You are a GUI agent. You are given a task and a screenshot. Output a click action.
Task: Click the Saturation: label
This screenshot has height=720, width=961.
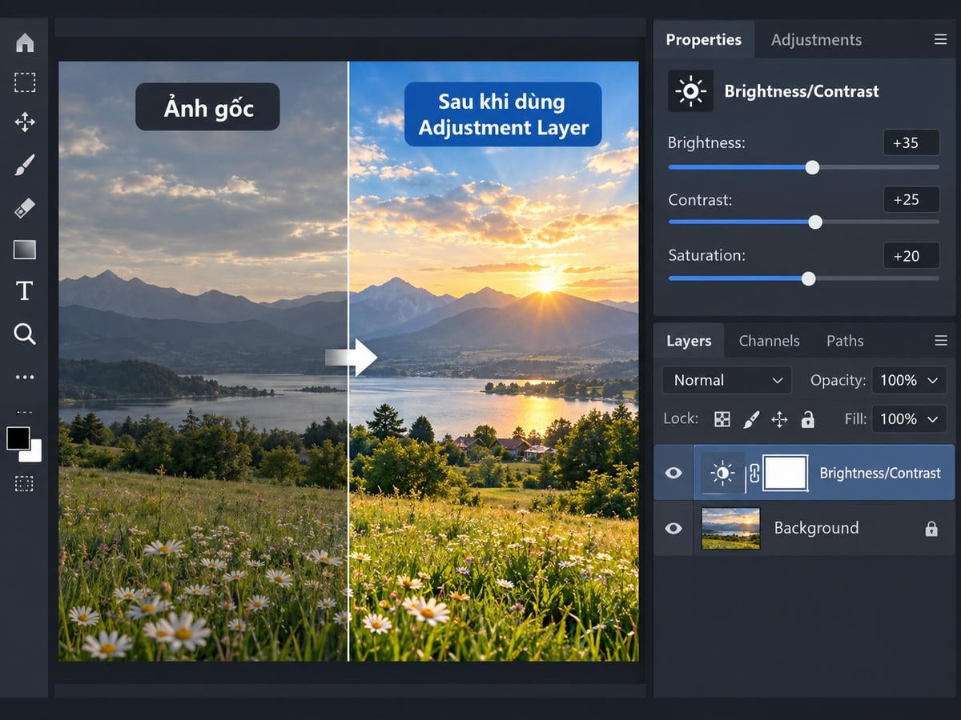tap(706, 255)
